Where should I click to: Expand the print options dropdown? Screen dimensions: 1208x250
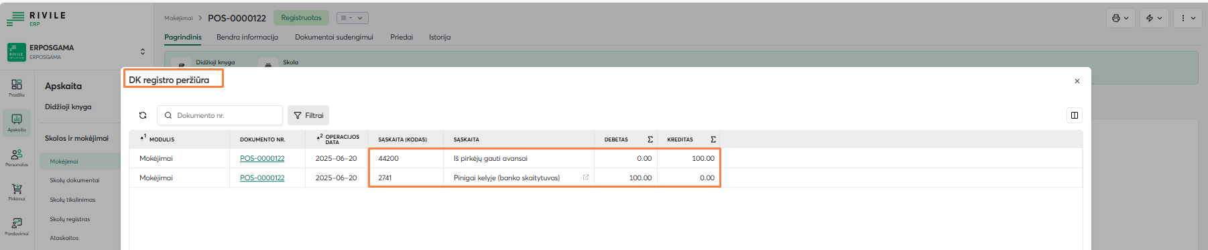(x=1120, y=18)
